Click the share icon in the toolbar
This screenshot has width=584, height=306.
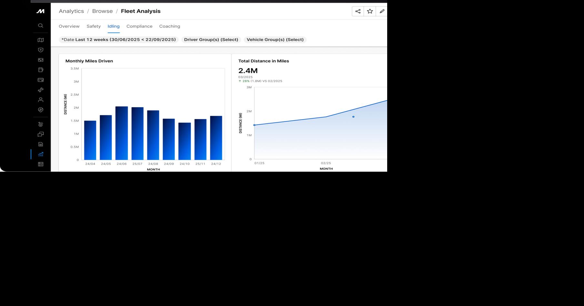[357, 11]
